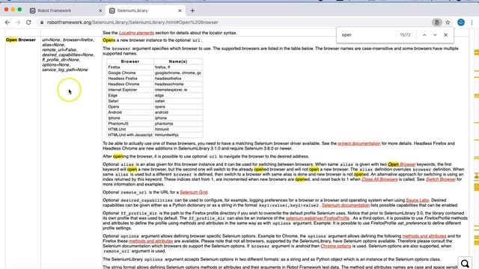Open the Sauce Labs link
The height and width of the screenshot is (269, 479).
tap(418, 200)
